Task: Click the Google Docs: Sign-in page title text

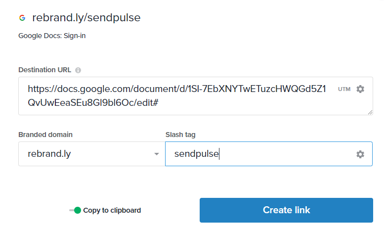Action: 52,36
